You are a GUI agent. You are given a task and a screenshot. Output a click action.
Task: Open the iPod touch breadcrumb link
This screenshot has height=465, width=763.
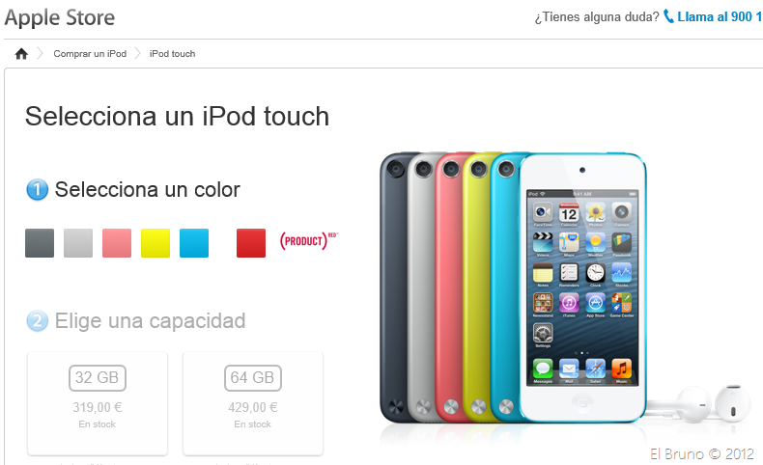tap(172, 53)
